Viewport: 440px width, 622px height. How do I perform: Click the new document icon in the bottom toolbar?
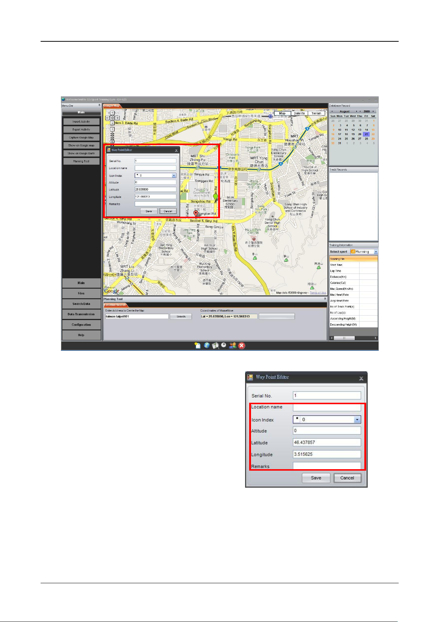point(198,346)
